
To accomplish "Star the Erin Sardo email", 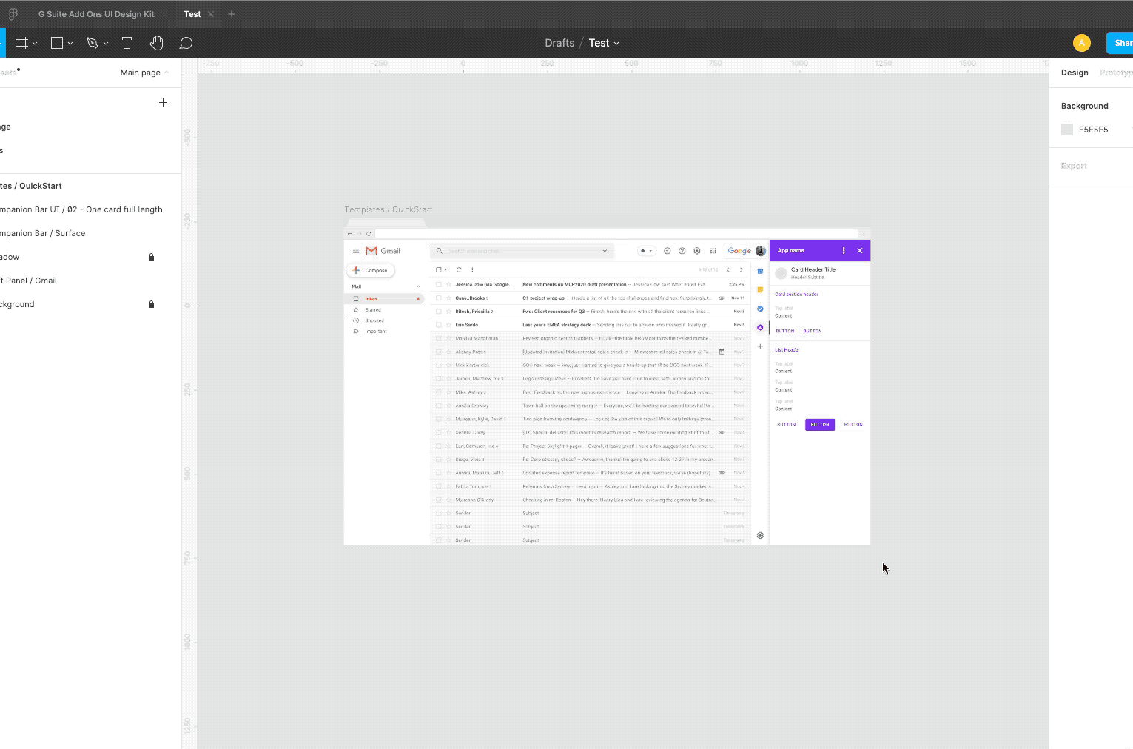I will (448, 325).
